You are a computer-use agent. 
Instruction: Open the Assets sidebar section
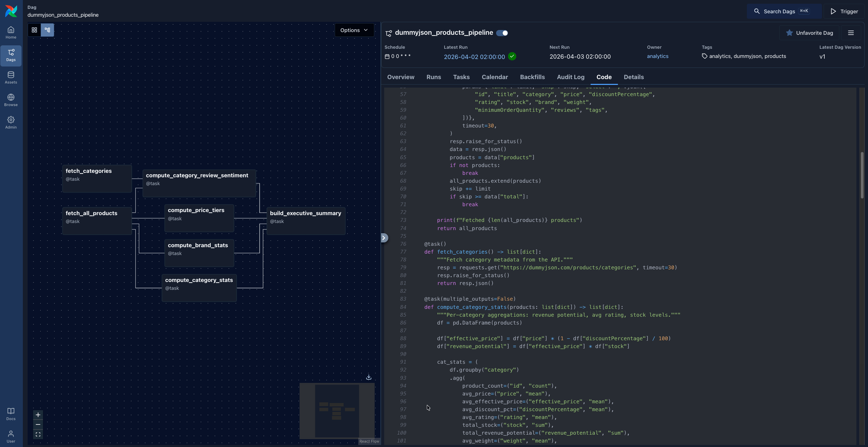[x=11, y=78]
